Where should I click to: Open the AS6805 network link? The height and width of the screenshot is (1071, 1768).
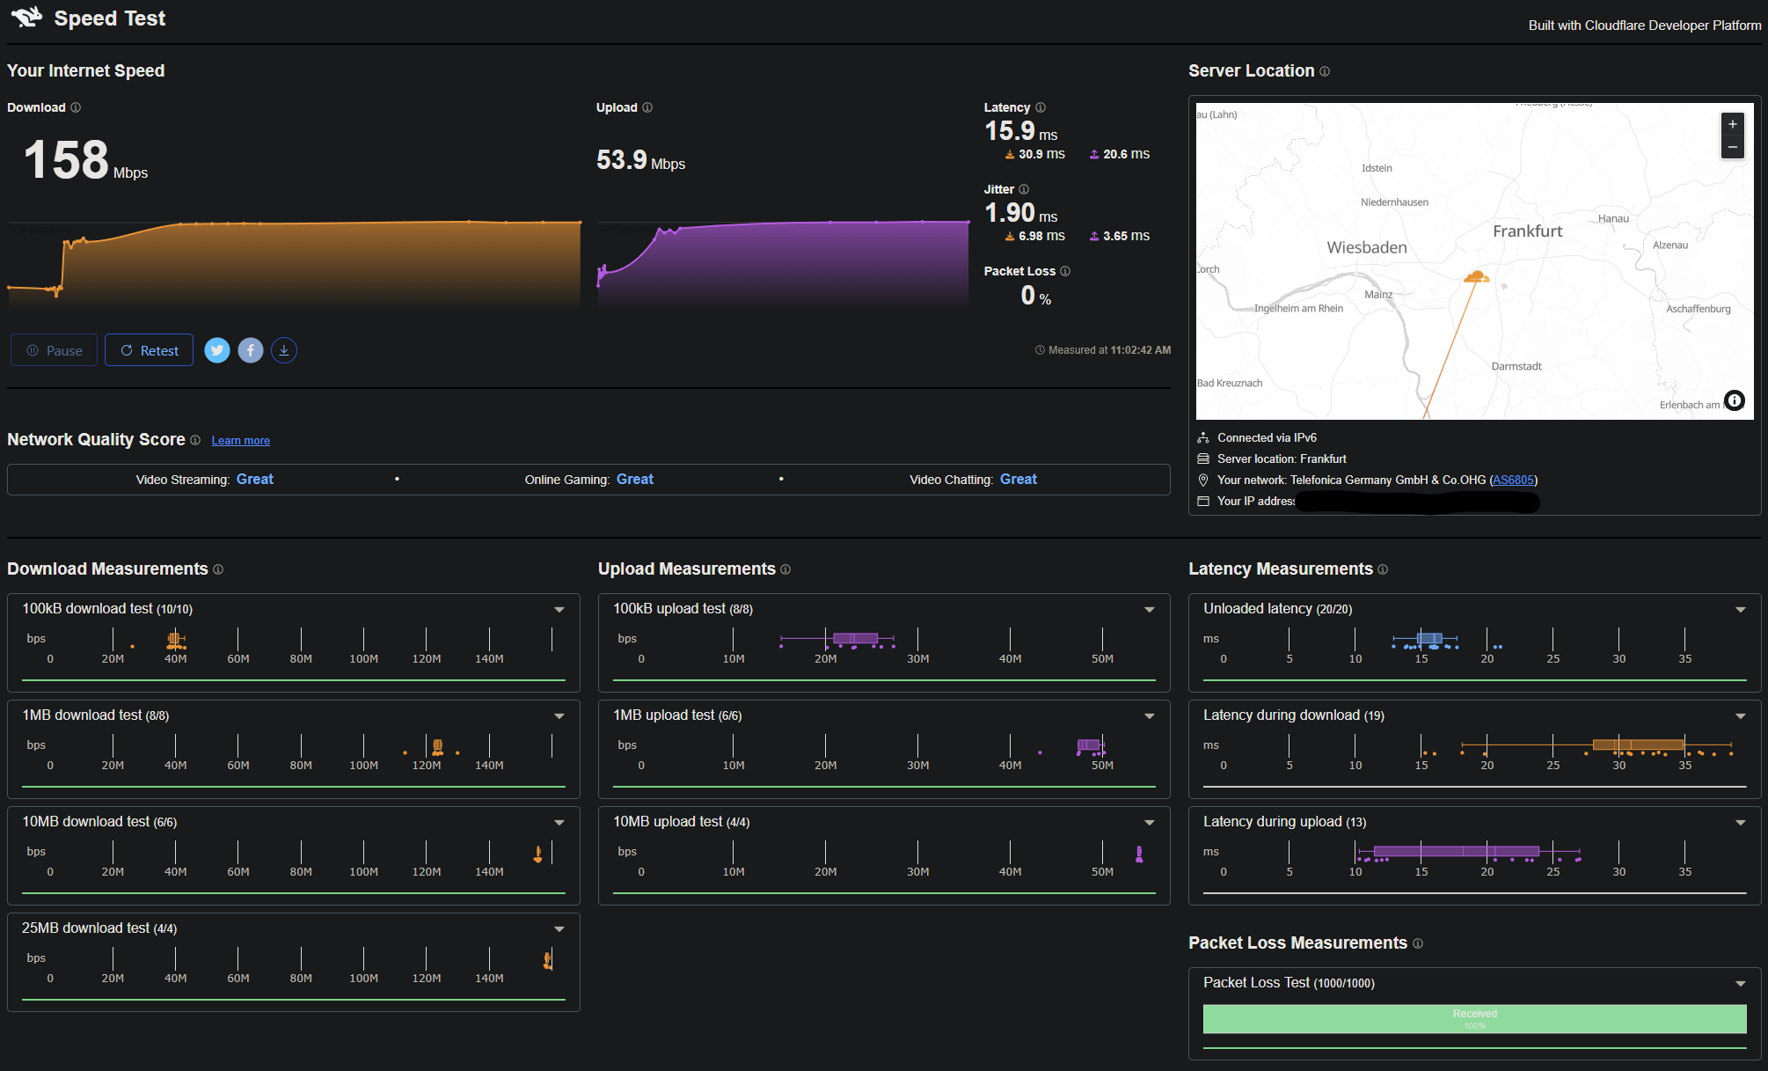pos(1513,480)
